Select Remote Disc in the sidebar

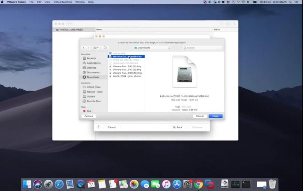click(x=94, y=101)
